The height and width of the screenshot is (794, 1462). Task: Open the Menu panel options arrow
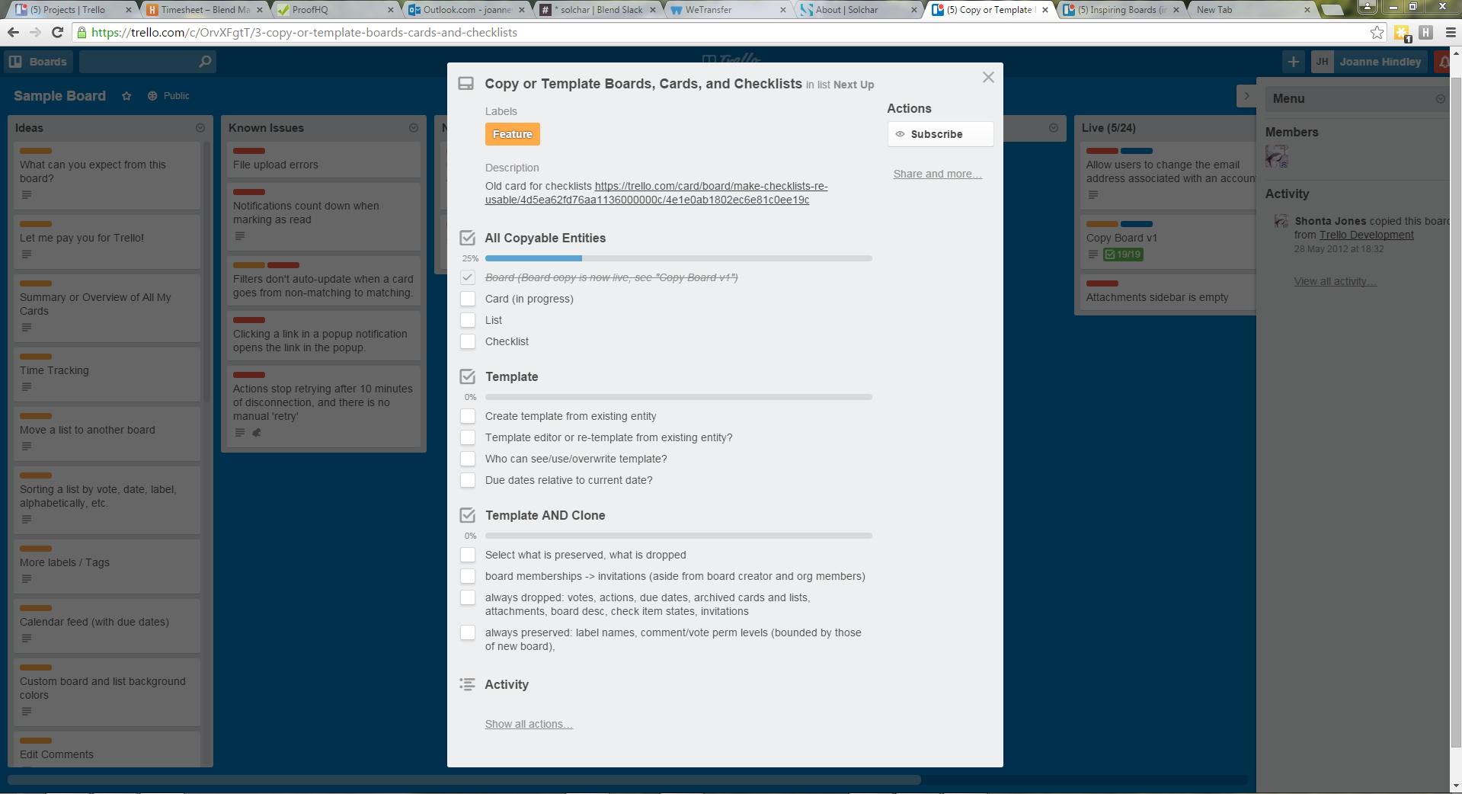(1440, 99)
